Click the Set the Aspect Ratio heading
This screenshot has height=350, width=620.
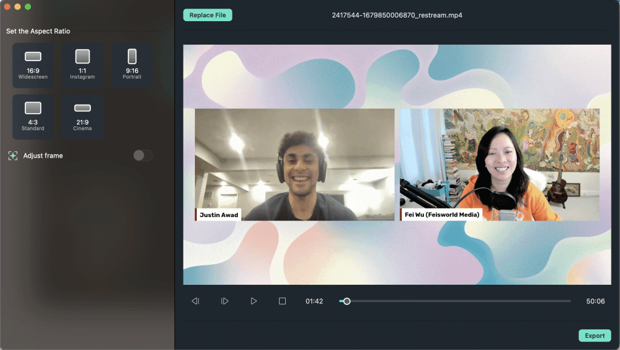[x=38, y=31]
